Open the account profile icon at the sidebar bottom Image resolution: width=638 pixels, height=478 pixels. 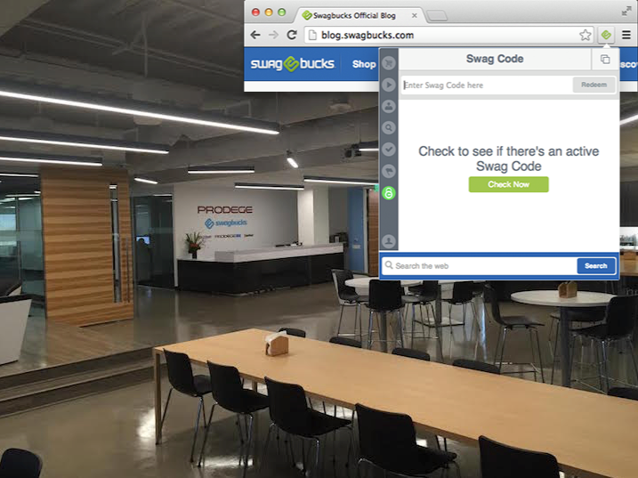pyautogui.click(x=389, y=241)
